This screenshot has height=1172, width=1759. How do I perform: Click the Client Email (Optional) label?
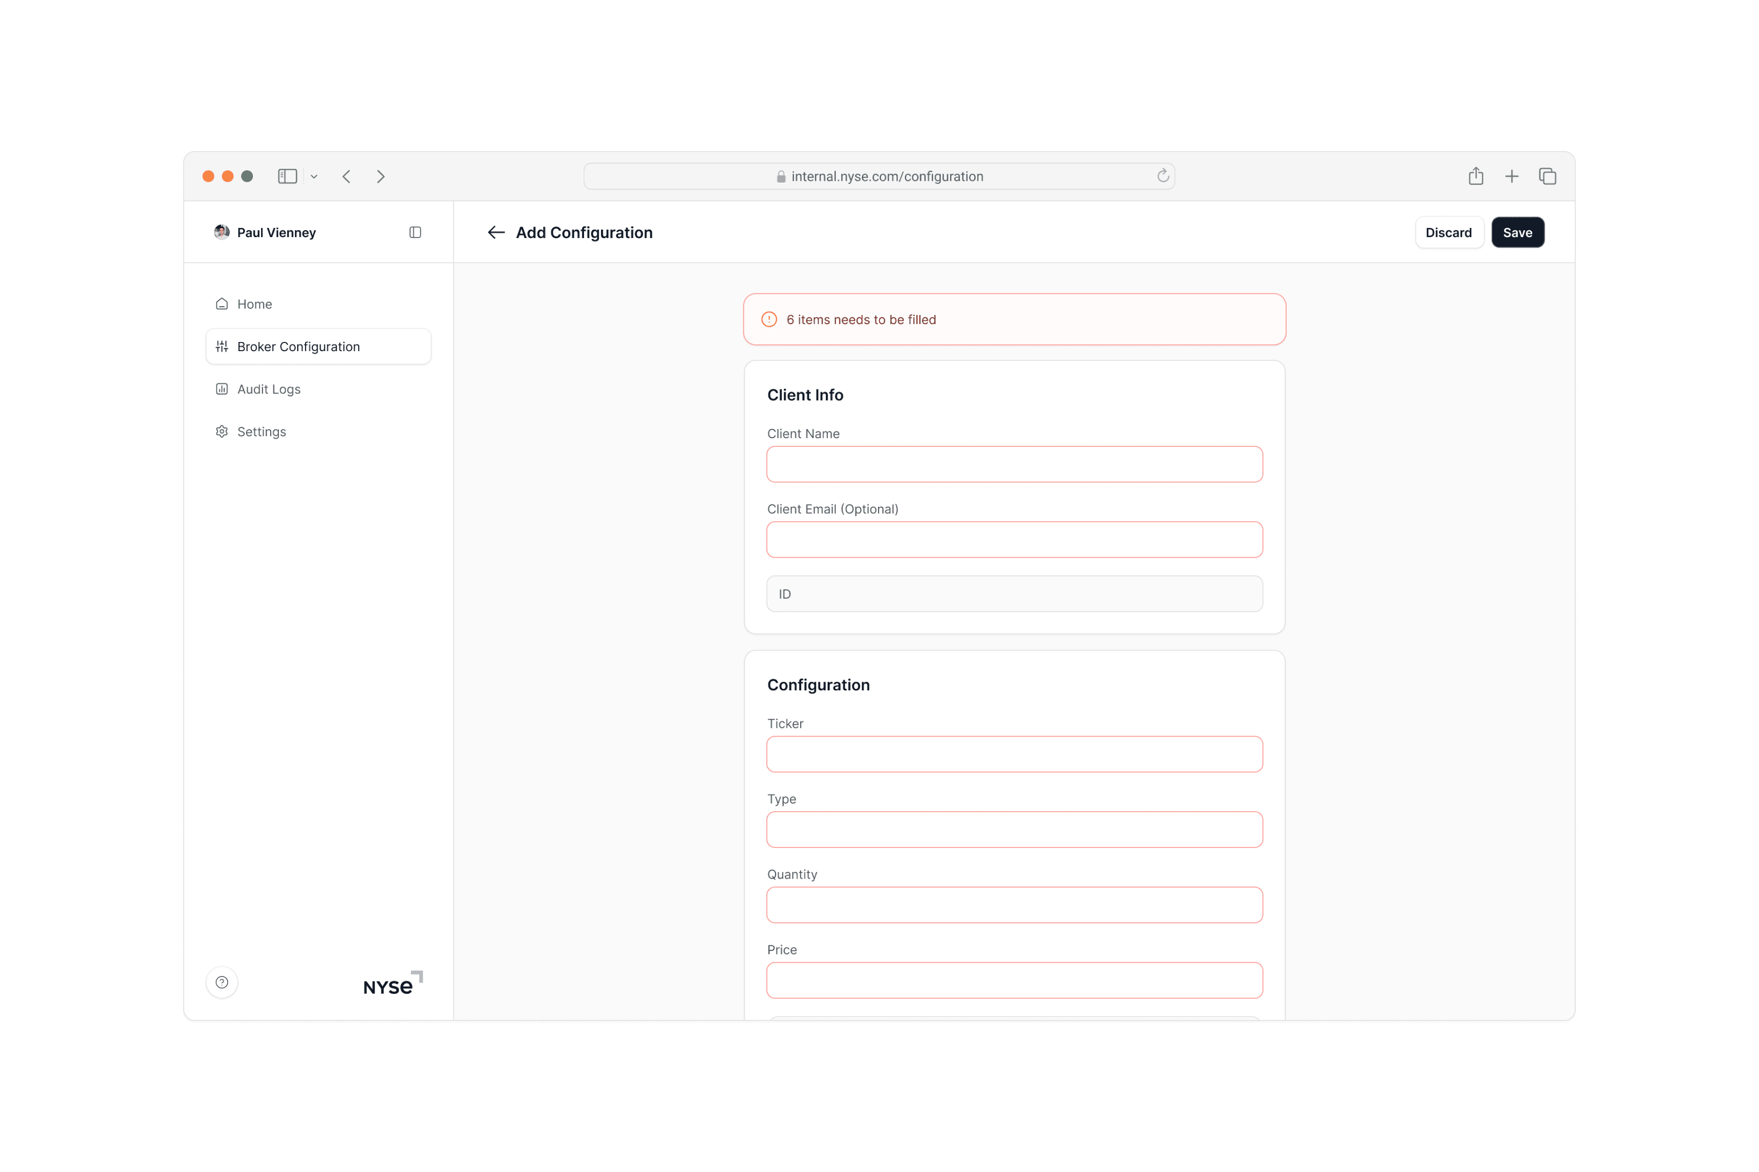[832, 509]
